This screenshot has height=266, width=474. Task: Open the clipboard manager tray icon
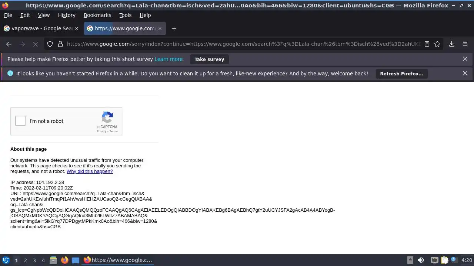point(444,260)
